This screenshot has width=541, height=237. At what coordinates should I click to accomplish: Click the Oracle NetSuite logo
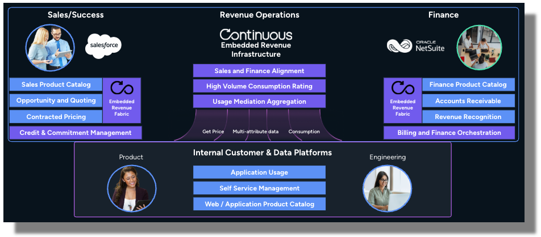click(415, 46)
